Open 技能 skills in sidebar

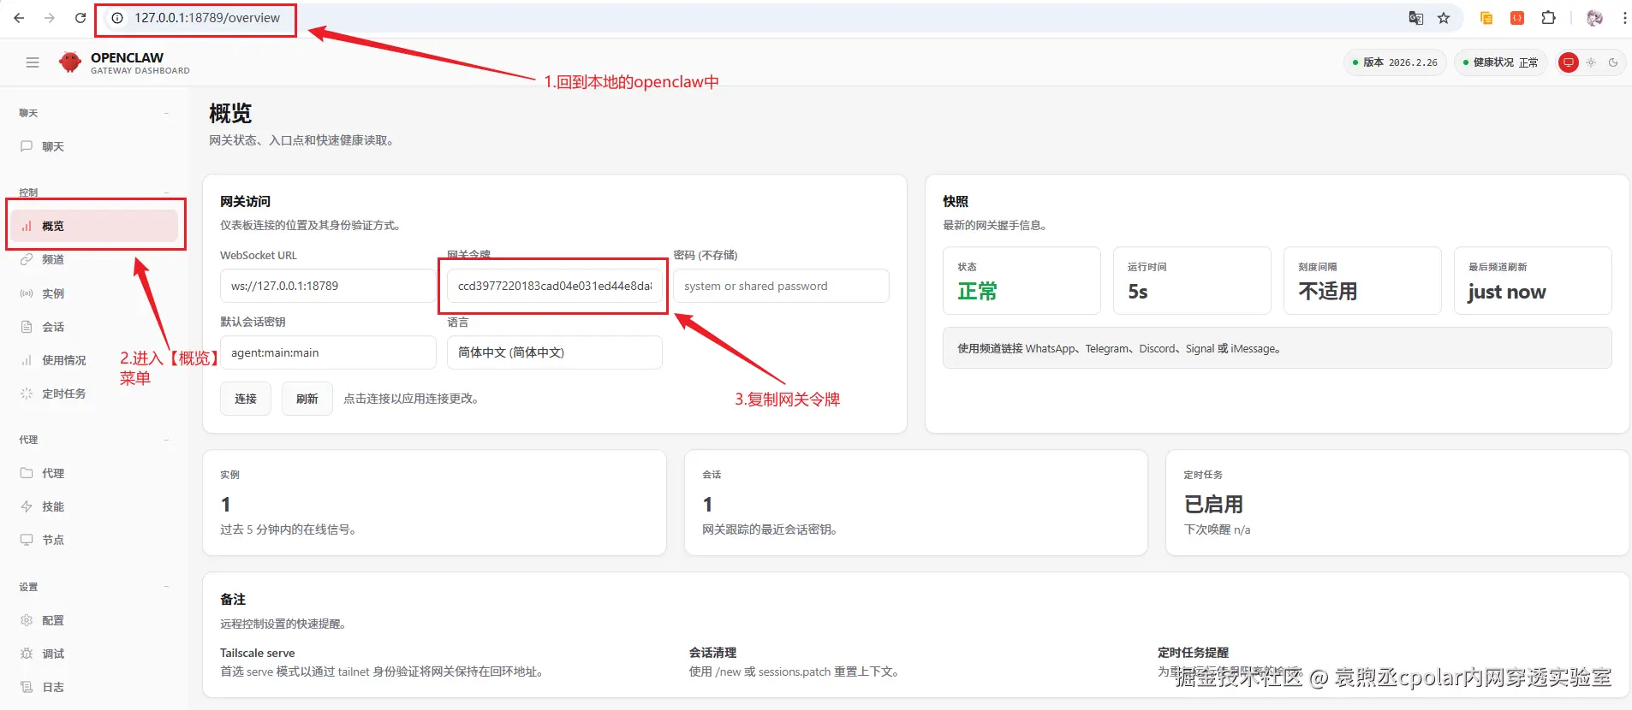(94, 506)
